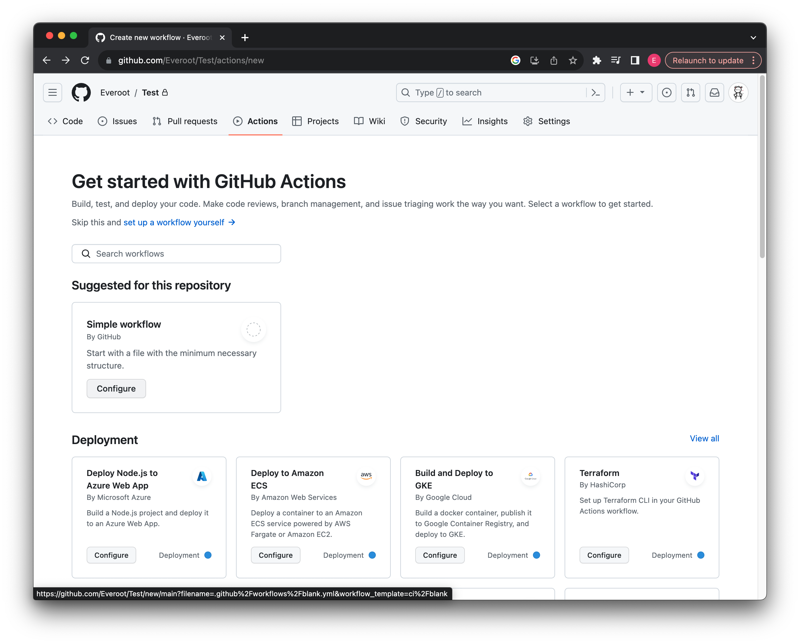This screenshot has width=800, height=644.
Task: Click View all Deployment workflows
Action: pyautogui.click(x=704, y=438)
